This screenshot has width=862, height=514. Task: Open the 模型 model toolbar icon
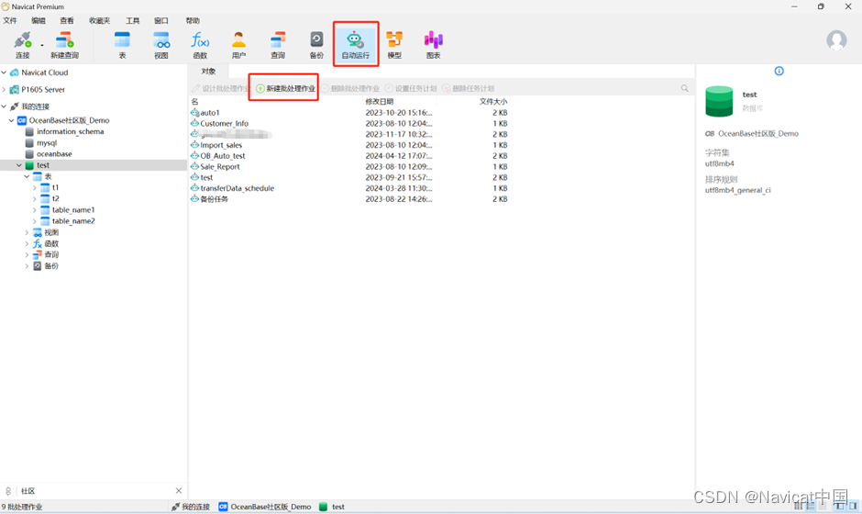(x=394, y=45)
